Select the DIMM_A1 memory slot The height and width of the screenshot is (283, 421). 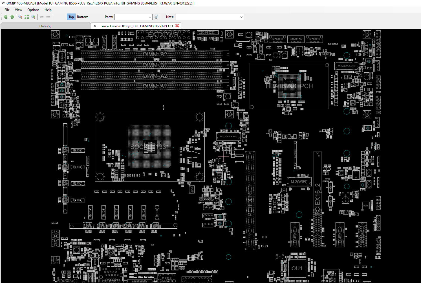(x=155, y=86)
